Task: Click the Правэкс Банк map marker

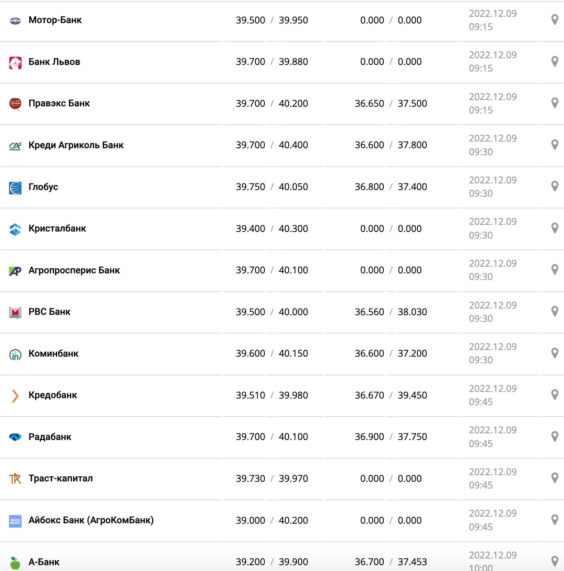Action: 554,103
